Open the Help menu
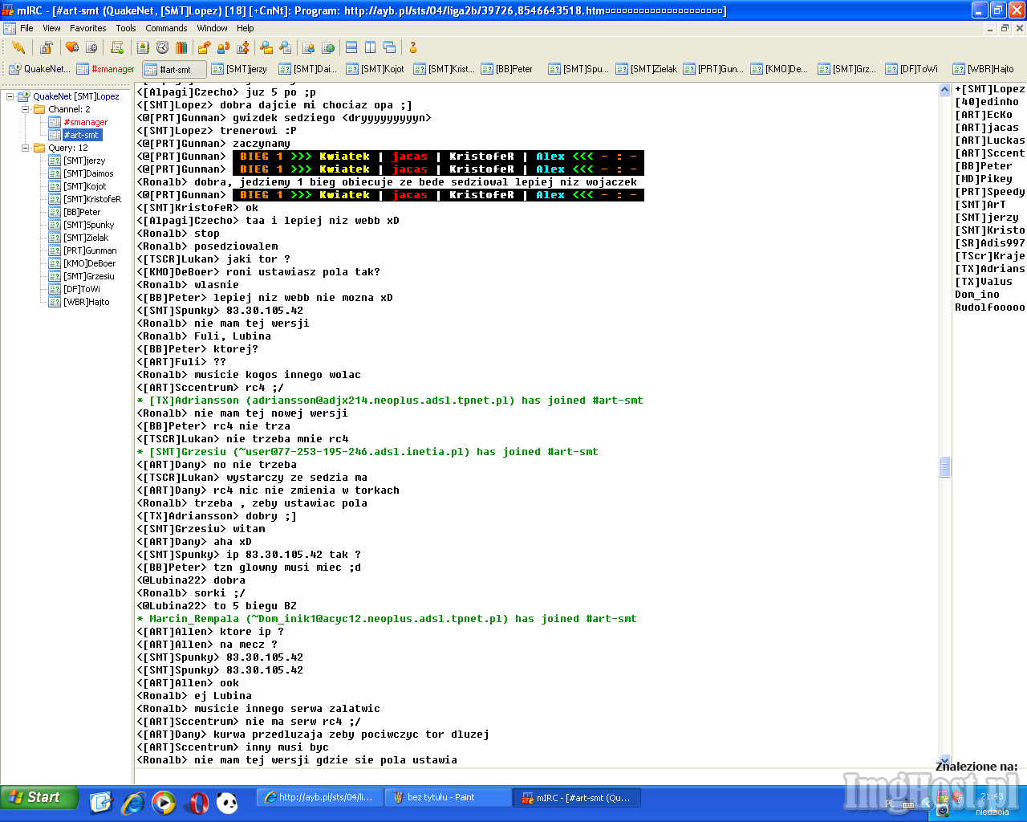This screenshot has width=1027, height=822. pyautogui.click(x=245, y=28)
